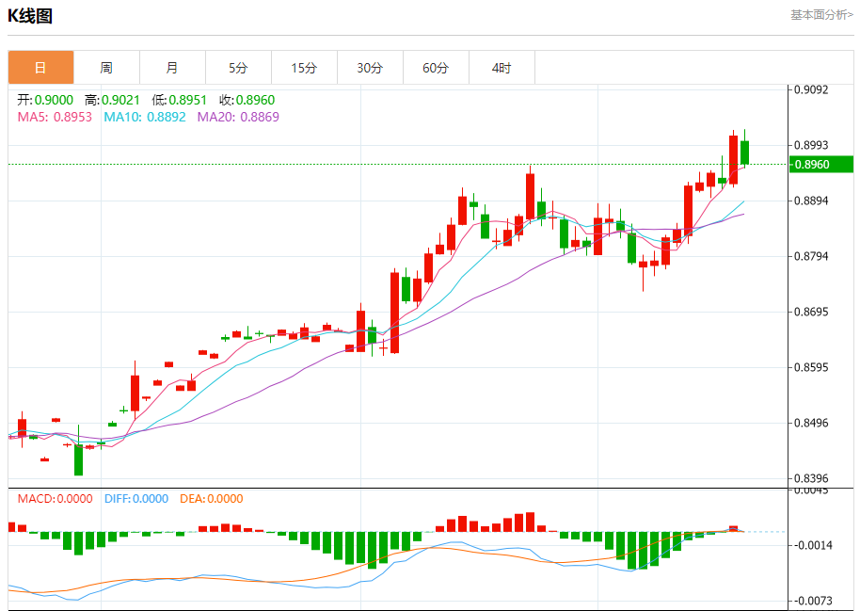This screenshot has width=860, height=611.
Task: Switch to the 60分 timeframe
Action: coord(436,68)
